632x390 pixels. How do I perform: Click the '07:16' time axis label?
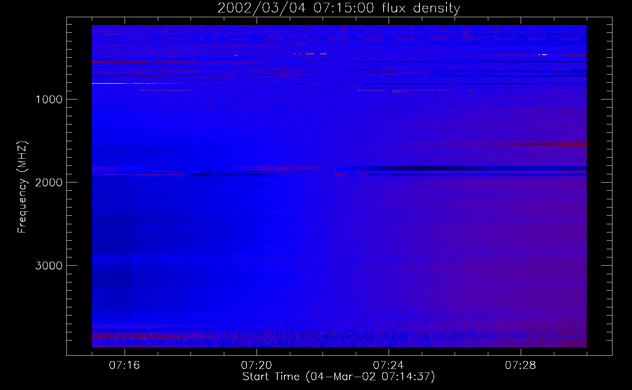coord(124,365)
